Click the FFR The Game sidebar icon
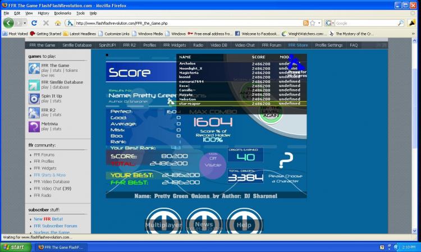Image resolution: width=421 pixels, height=252 pixels. click(x=34, y=68)
